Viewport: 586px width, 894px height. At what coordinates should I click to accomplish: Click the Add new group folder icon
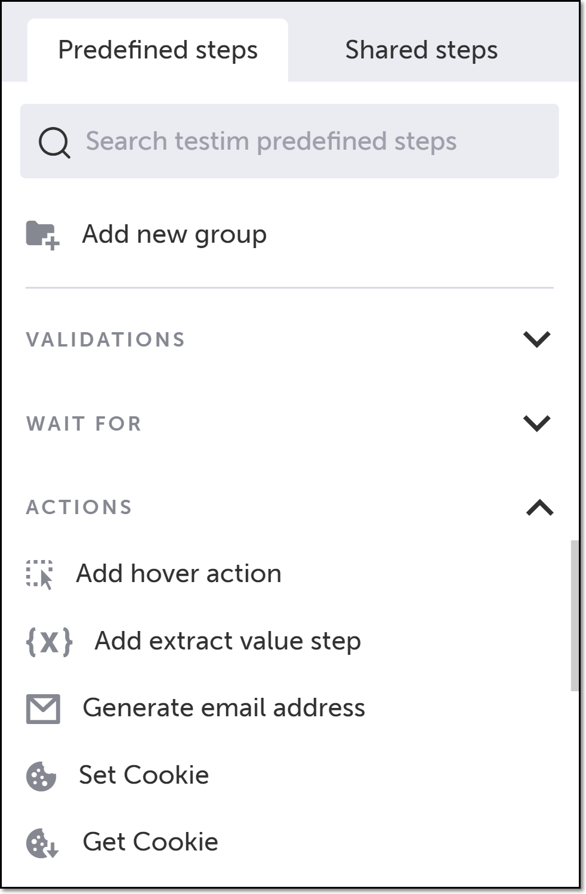coord(42,235)
